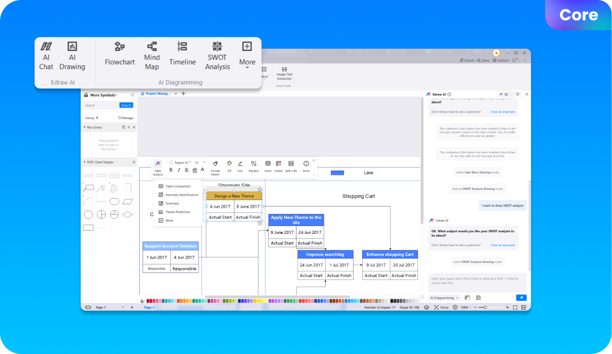
Task: Open the font size 12 dropdown
Action: (x=199, y=163)
